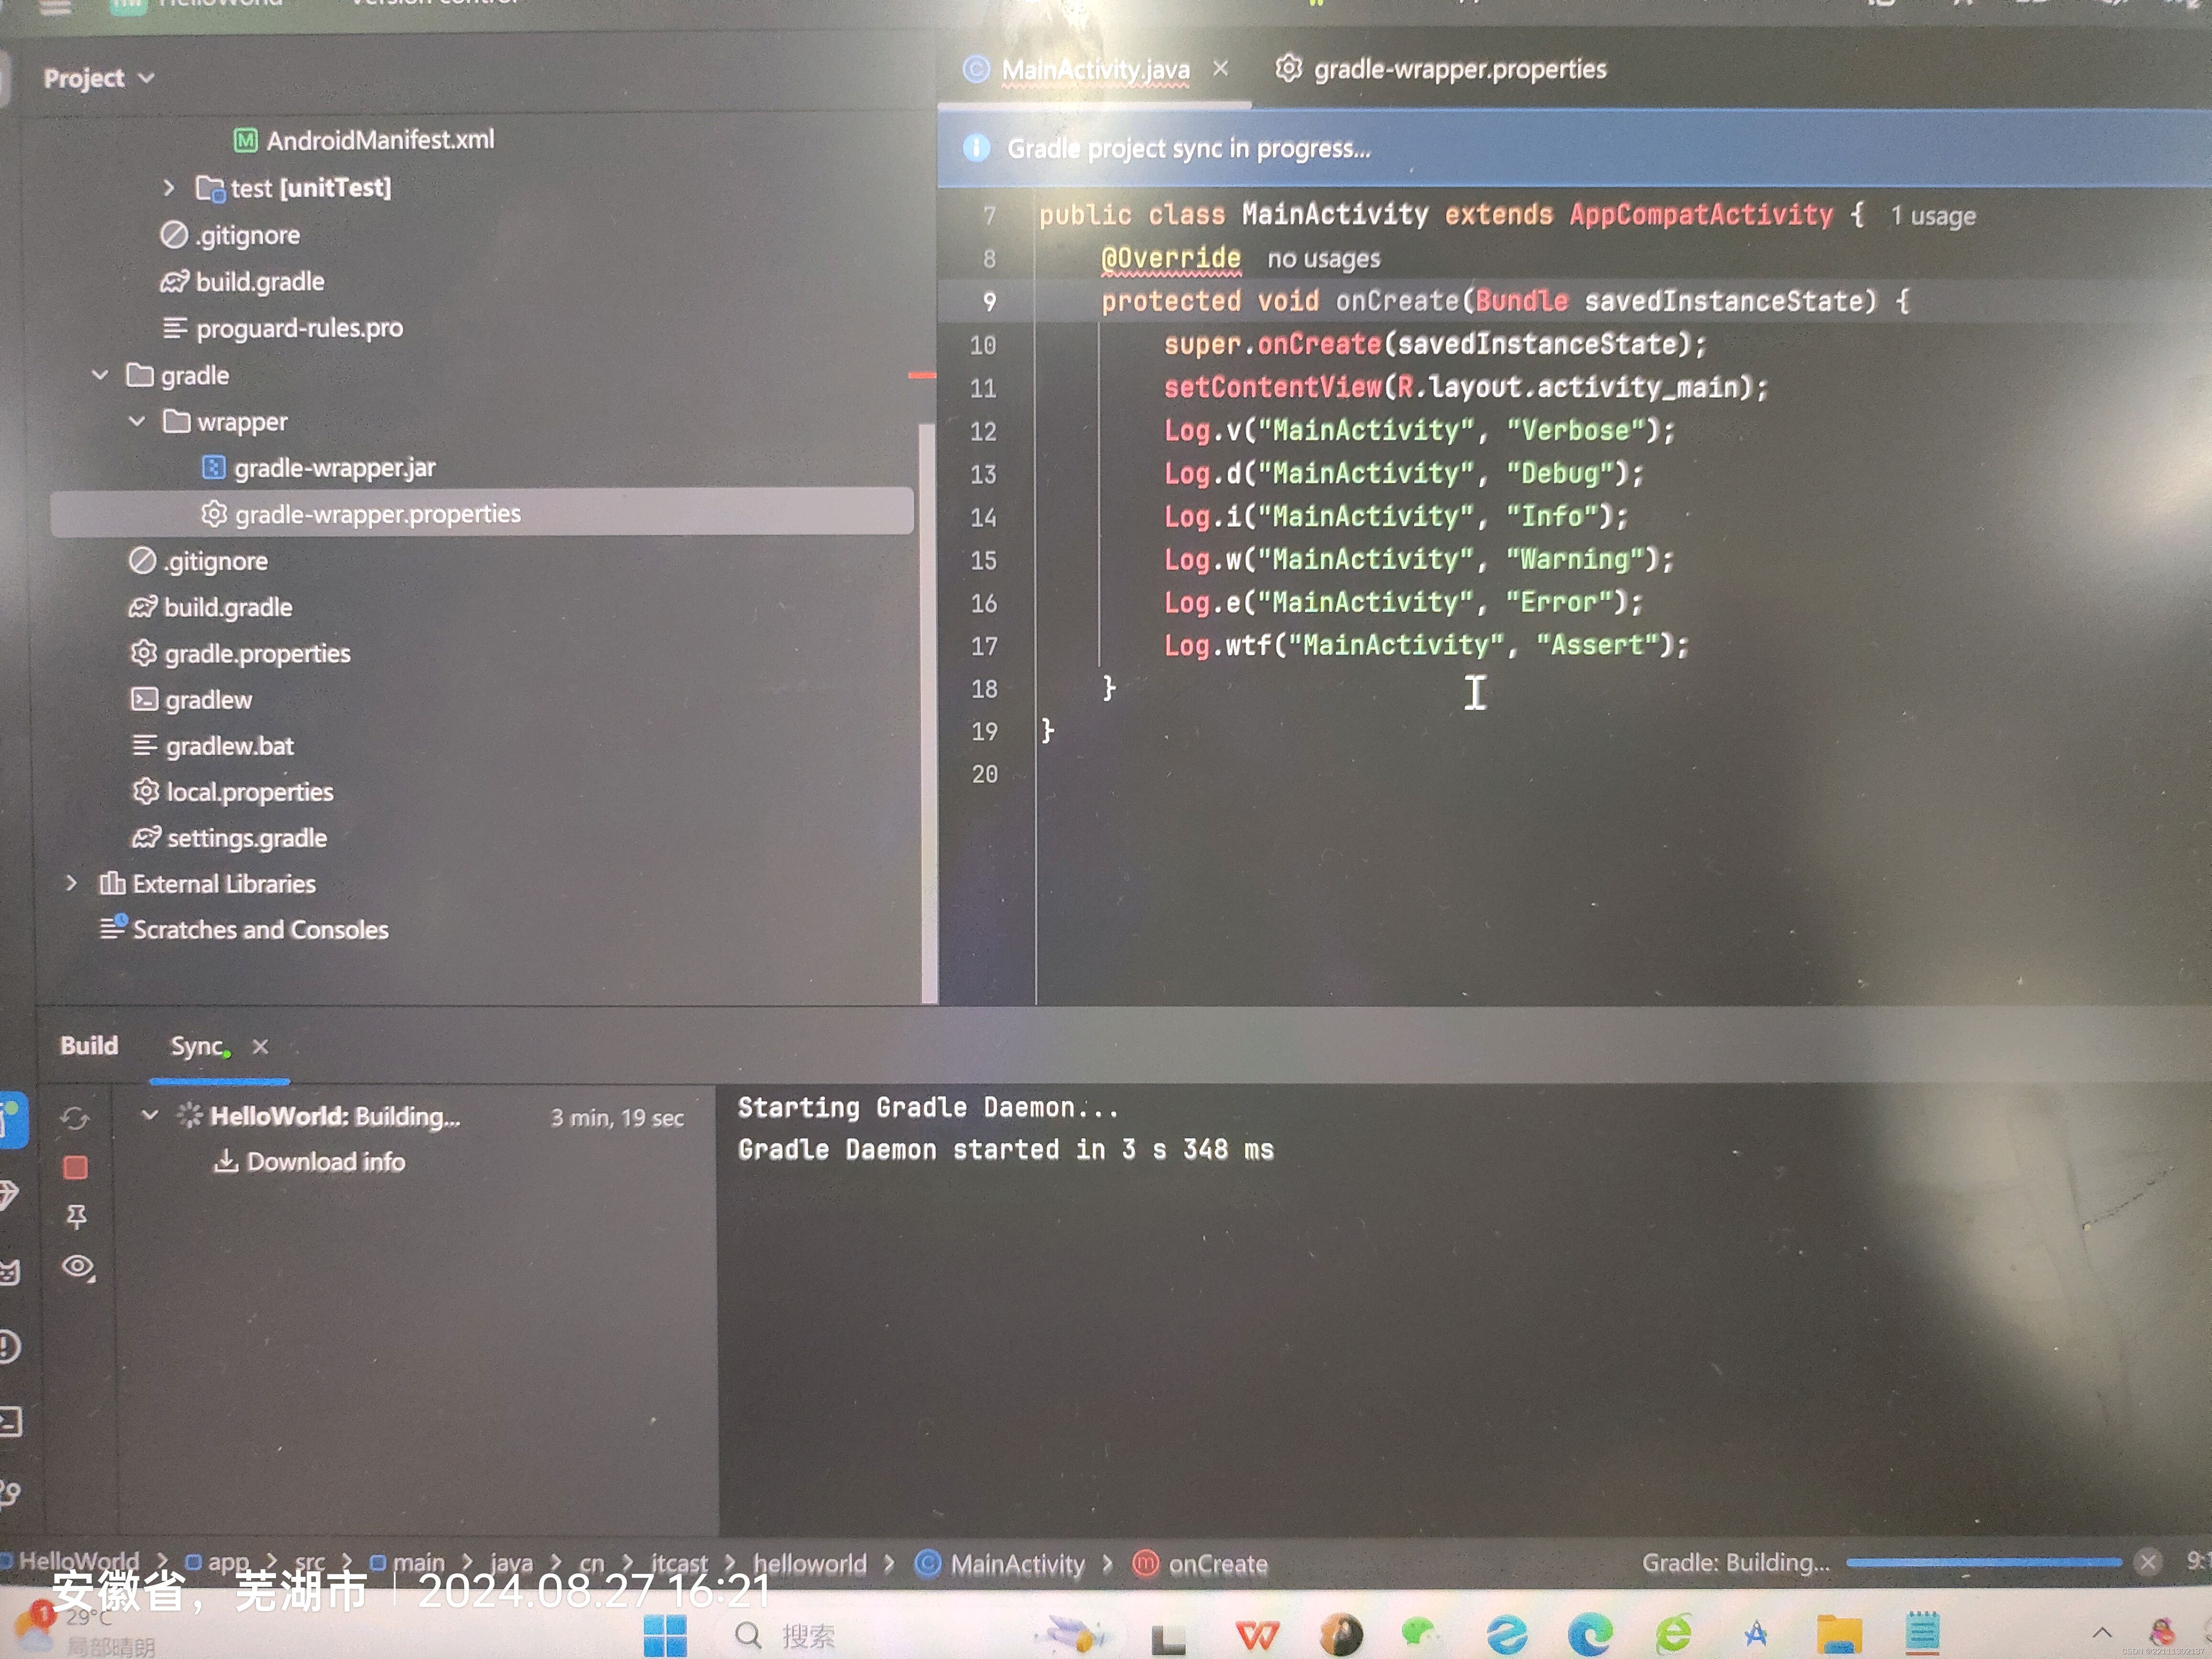Close the MainActivity.java tab
The width and height of the screenshot is (2212, 1659).
click(x=1220, y=68)
